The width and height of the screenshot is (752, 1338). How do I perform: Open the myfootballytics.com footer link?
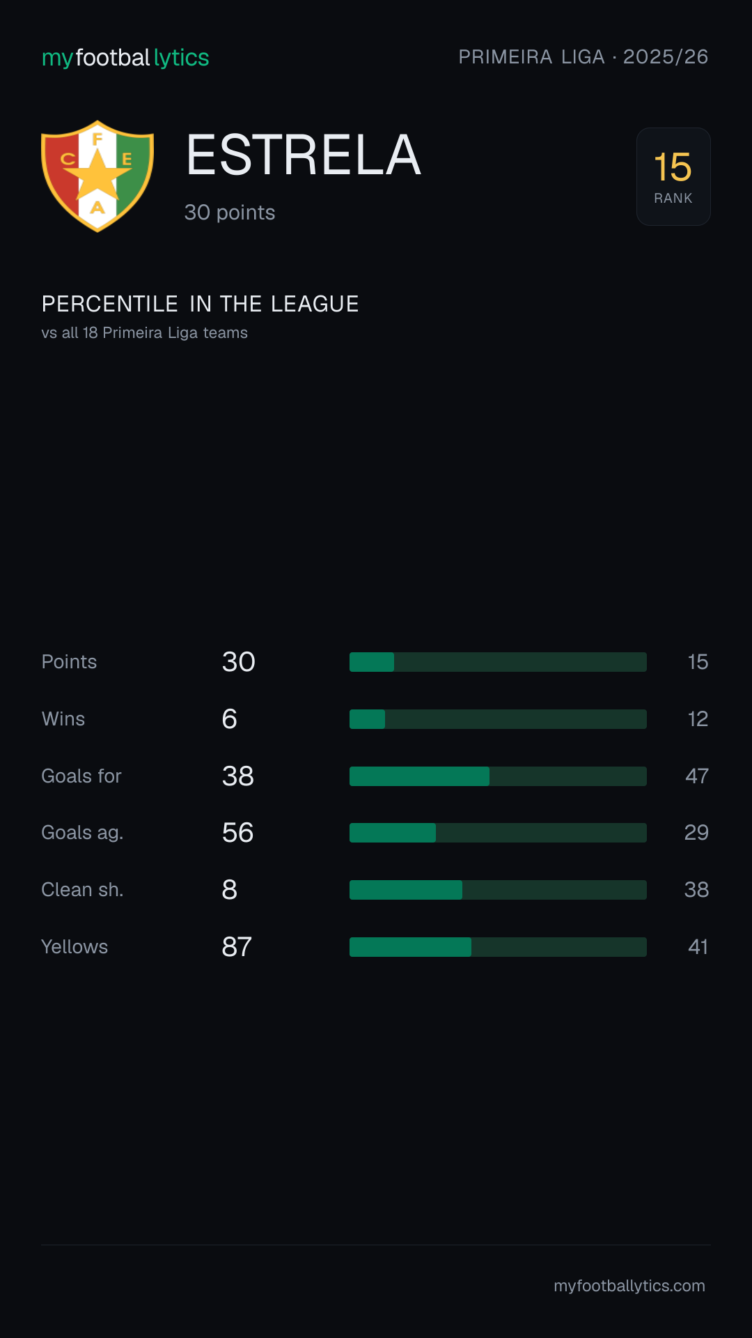(629, 1286)
